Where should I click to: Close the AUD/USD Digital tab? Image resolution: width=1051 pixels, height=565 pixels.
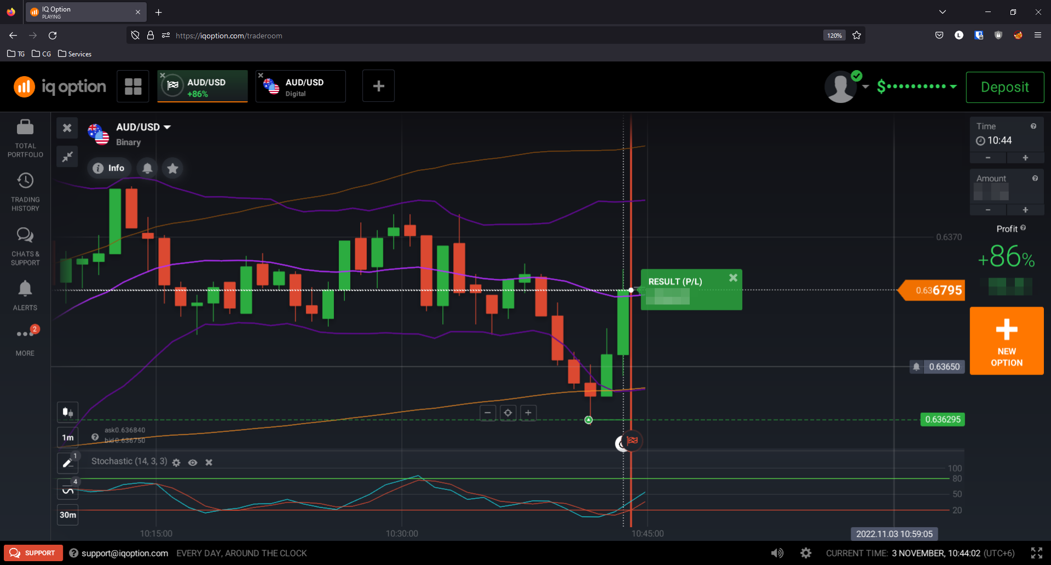(261, 76)
